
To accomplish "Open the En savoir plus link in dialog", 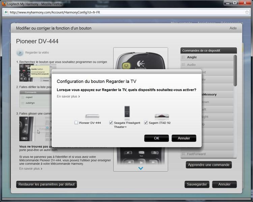I will [x=68, y=96].
